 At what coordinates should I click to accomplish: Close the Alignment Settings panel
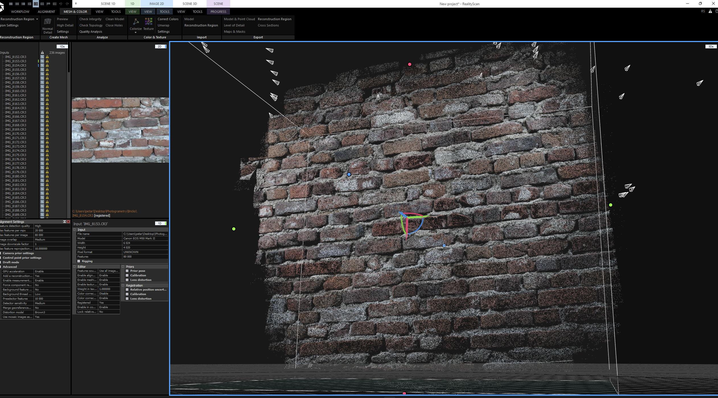[68, 222]
